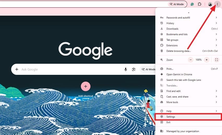The width and height of the screenshot is (222, 135).
Task: Open Cast, save, and share submenu
Action: [189, 97]
